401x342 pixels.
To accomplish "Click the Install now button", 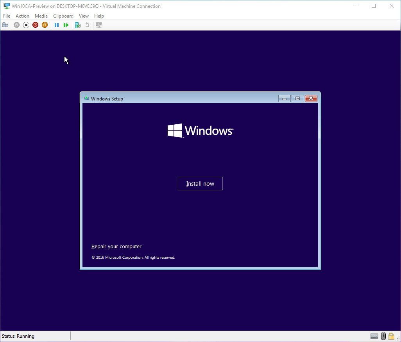I will pyautogui.click(x=200, y=183).
